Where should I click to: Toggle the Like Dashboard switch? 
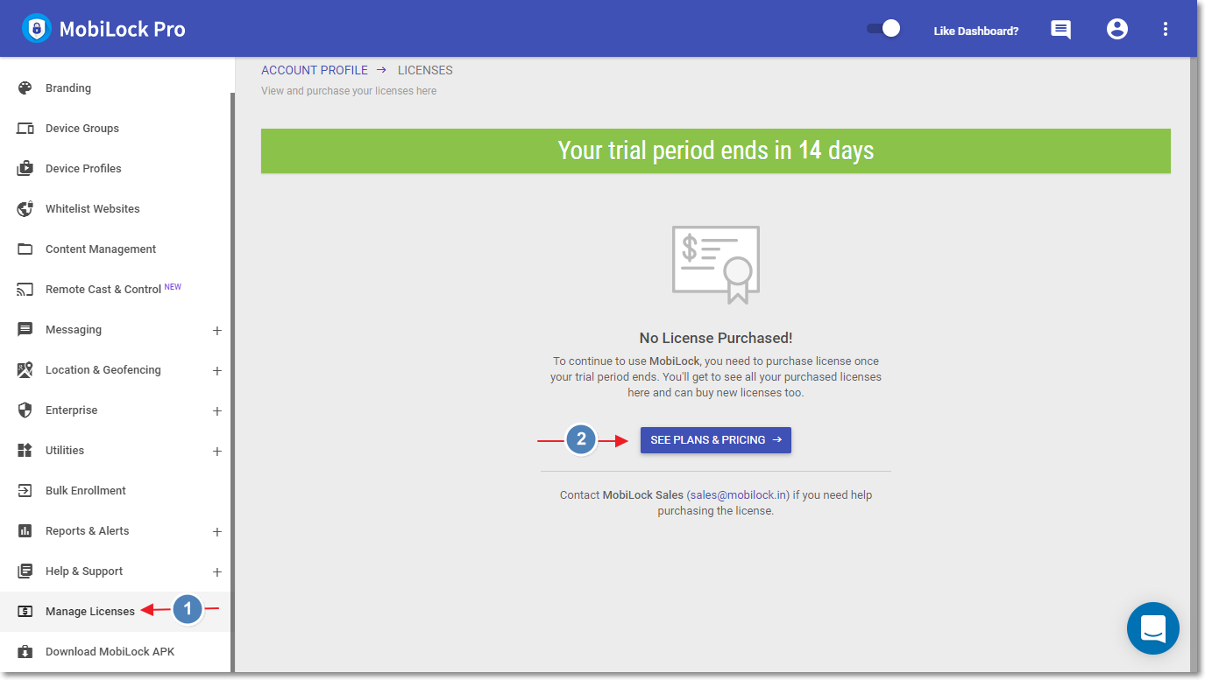(x=883, y=28)
